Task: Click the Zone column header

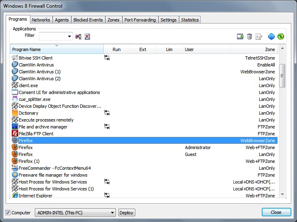Action: point(254,49)
